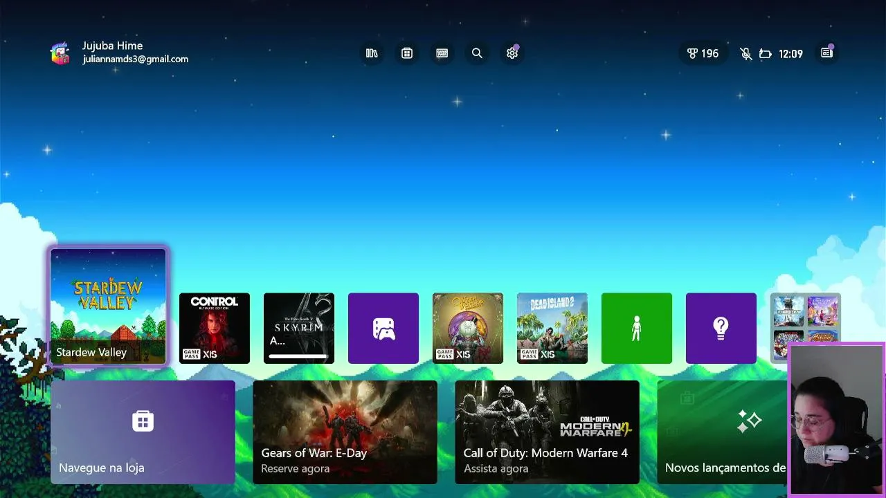Open Call of Duty: Modern Warfare 4 card

click(x=547, y=432)
